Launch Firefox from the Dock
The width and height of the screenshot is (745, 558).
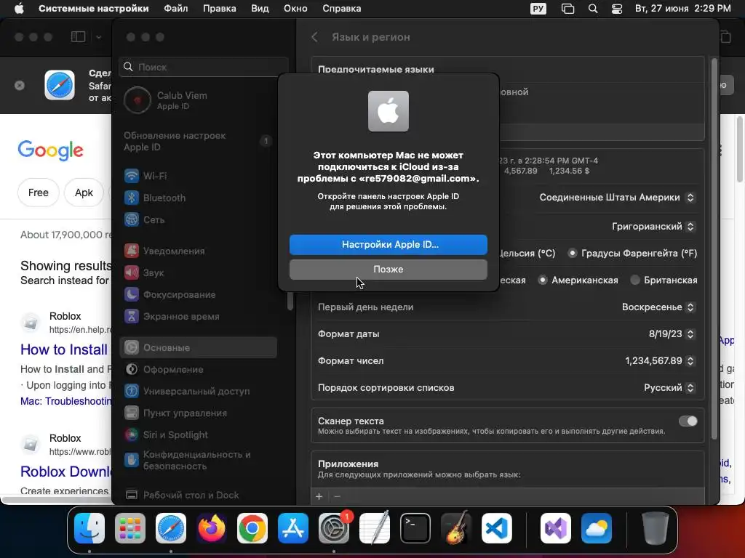[x=212, y=528]
